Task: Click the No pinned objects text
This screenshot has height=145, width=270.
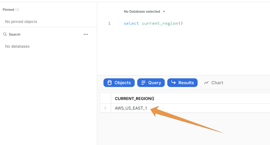Action: click(21, 22)
